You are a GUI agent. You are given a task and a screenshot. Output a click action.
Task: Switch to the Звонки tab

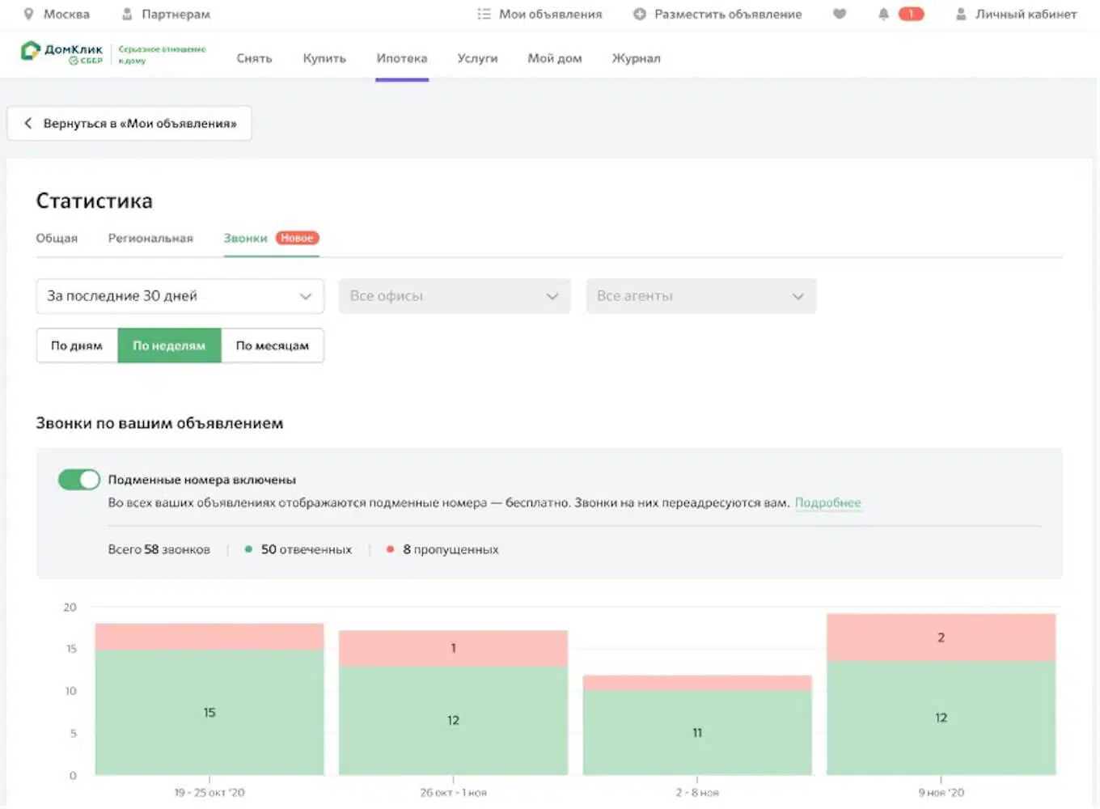tap(245, 238)
